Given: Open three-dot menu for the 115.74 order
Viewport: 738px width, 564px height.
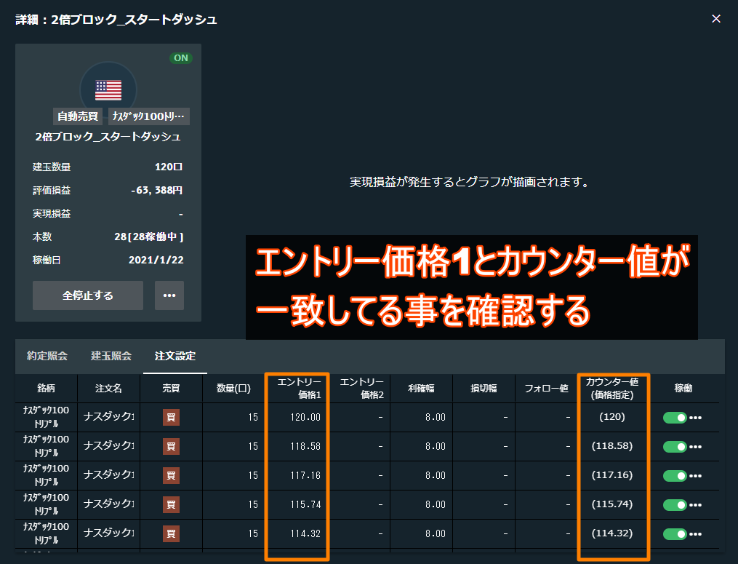Looking at the screenshot, I should click(x=696, y=504).
